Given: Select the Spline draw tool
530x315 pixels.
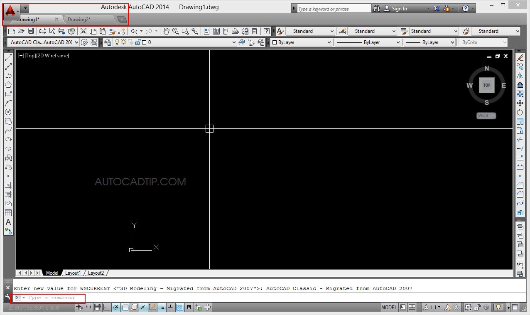Looking at the screenshot, I should click(x=8, y=130).
